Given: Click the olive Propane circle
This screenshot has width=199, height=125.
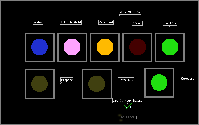Looking at the screenshot, I should tap(39, 84).
